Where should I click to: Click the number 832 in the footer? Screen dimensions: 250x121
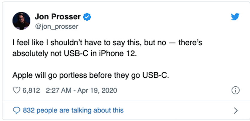[x=28, y=110]
